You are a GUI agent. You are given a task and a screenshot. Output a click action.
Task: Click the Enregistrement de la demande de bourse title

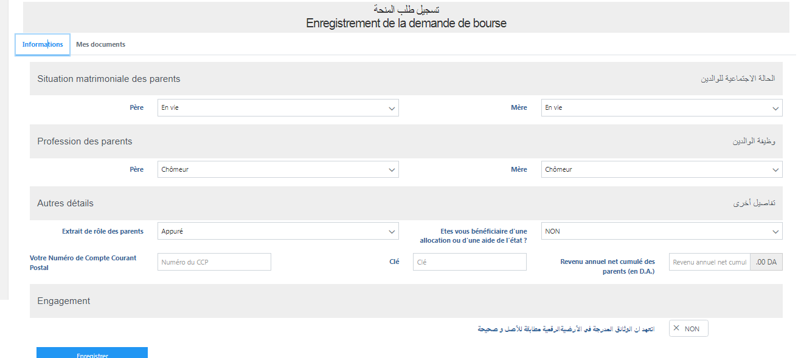tap(406, 23)
